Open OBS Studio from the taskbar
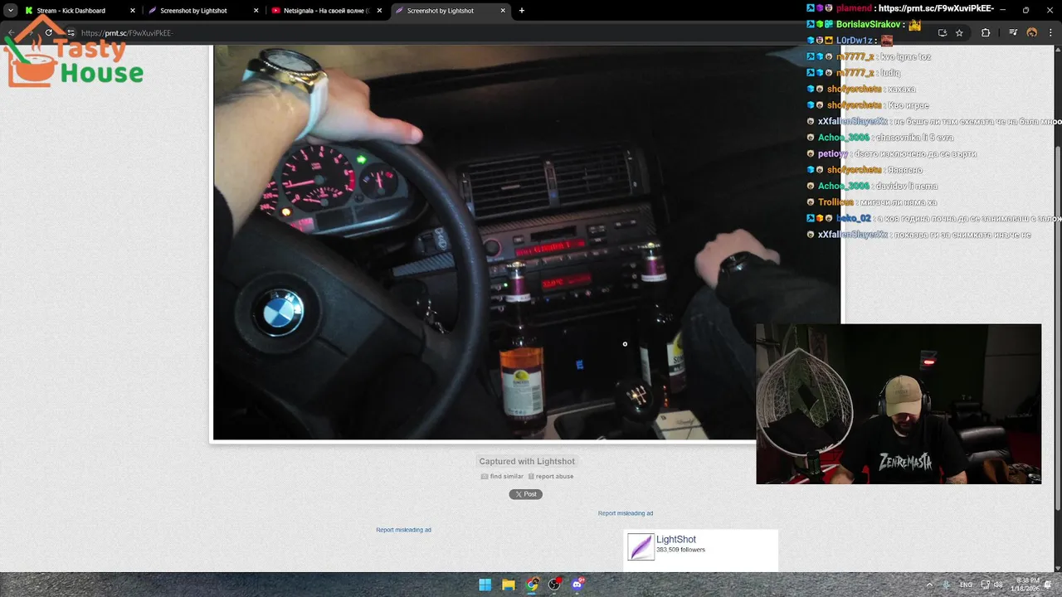 554,585
